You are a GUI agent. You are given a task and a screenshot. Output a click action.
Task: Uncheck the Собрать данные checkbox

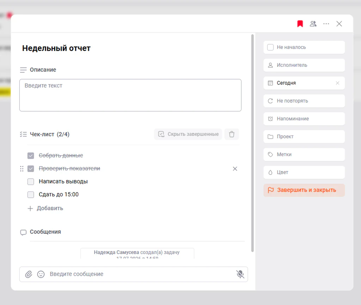(31, 156)
